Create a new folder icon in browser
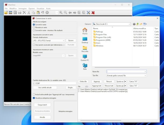The height and width of the screenshot is (125, 164). coord(141,24)
